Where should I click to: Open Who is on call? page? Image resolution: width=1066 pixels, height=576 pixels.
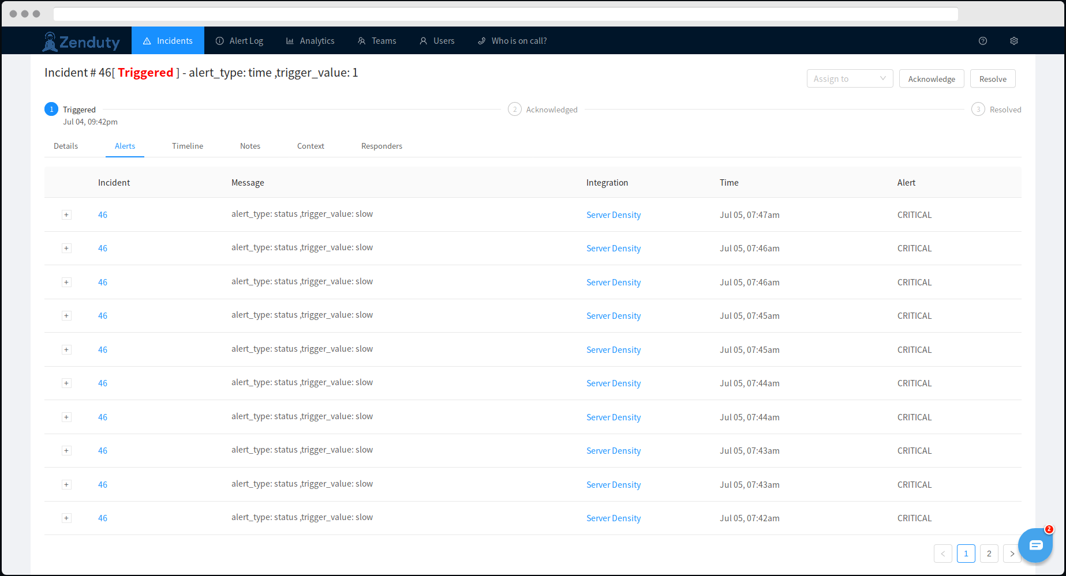coord(512,41)
